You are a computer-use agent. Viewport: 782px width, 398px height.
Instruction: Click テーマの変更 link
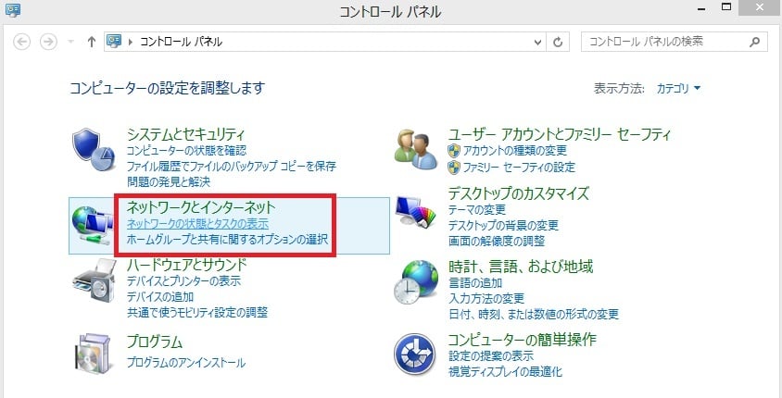pyautogui.click(x=477, y=210)
